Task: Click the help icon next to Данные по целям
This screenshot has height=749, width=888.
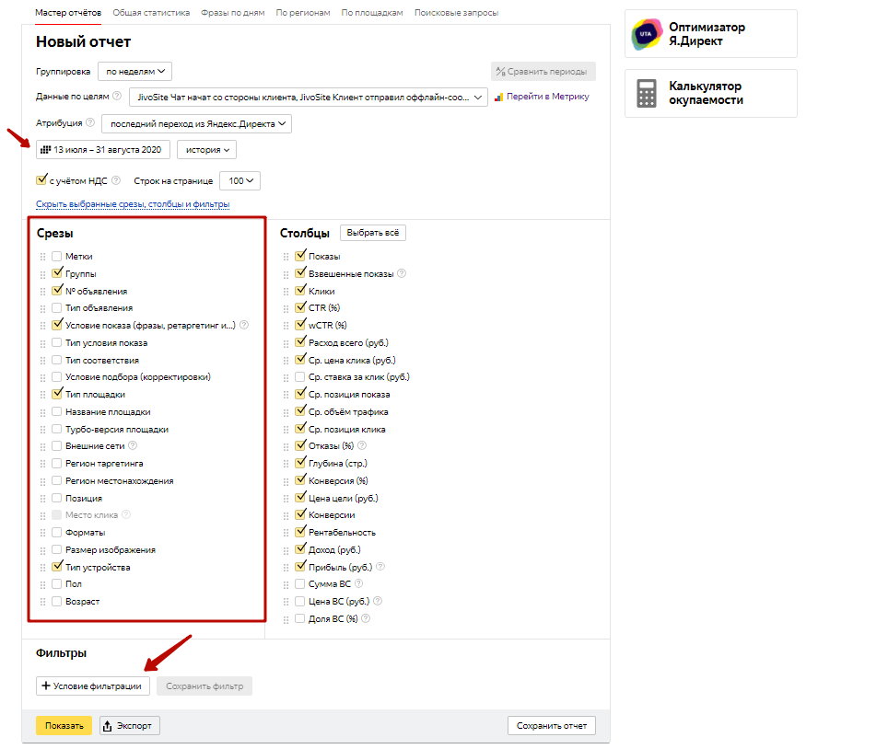Action: click(x=117, y=97)
